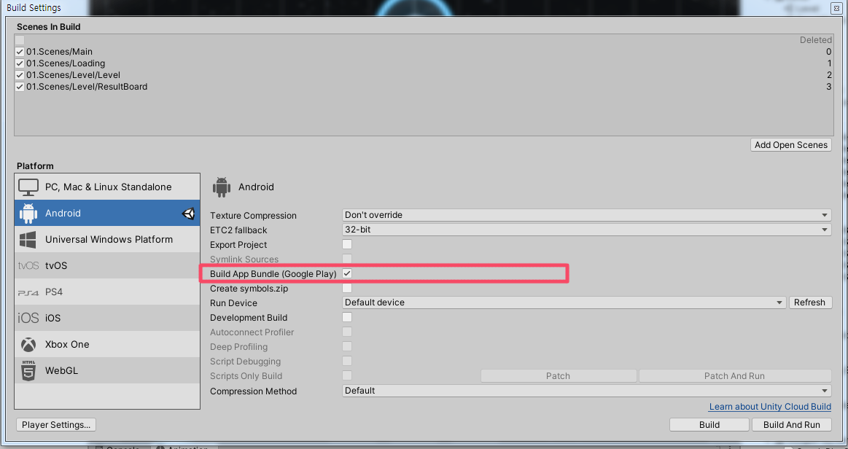
Task: Select the 01.Scenes/Level/ResultBoard row text
Action: [87, 87]
